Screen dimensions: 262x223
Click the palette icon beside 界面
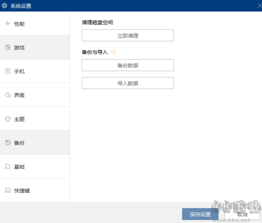click(8, 95)
